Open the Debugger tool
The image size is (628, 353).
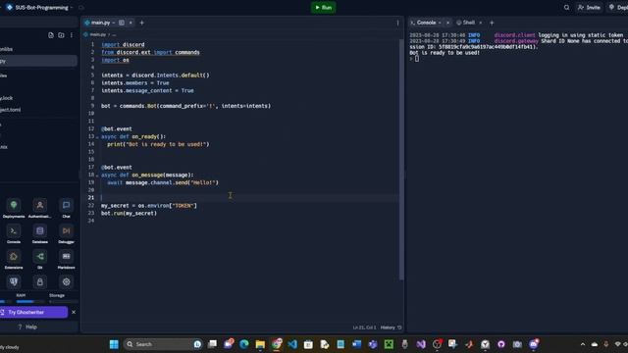point(66,233)
